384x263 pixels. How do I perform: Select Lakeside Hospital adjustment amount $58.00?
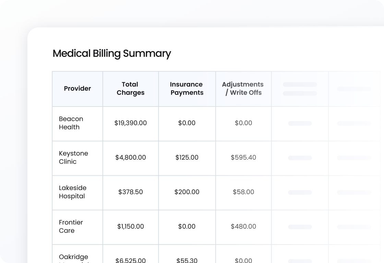click(243, 192)
